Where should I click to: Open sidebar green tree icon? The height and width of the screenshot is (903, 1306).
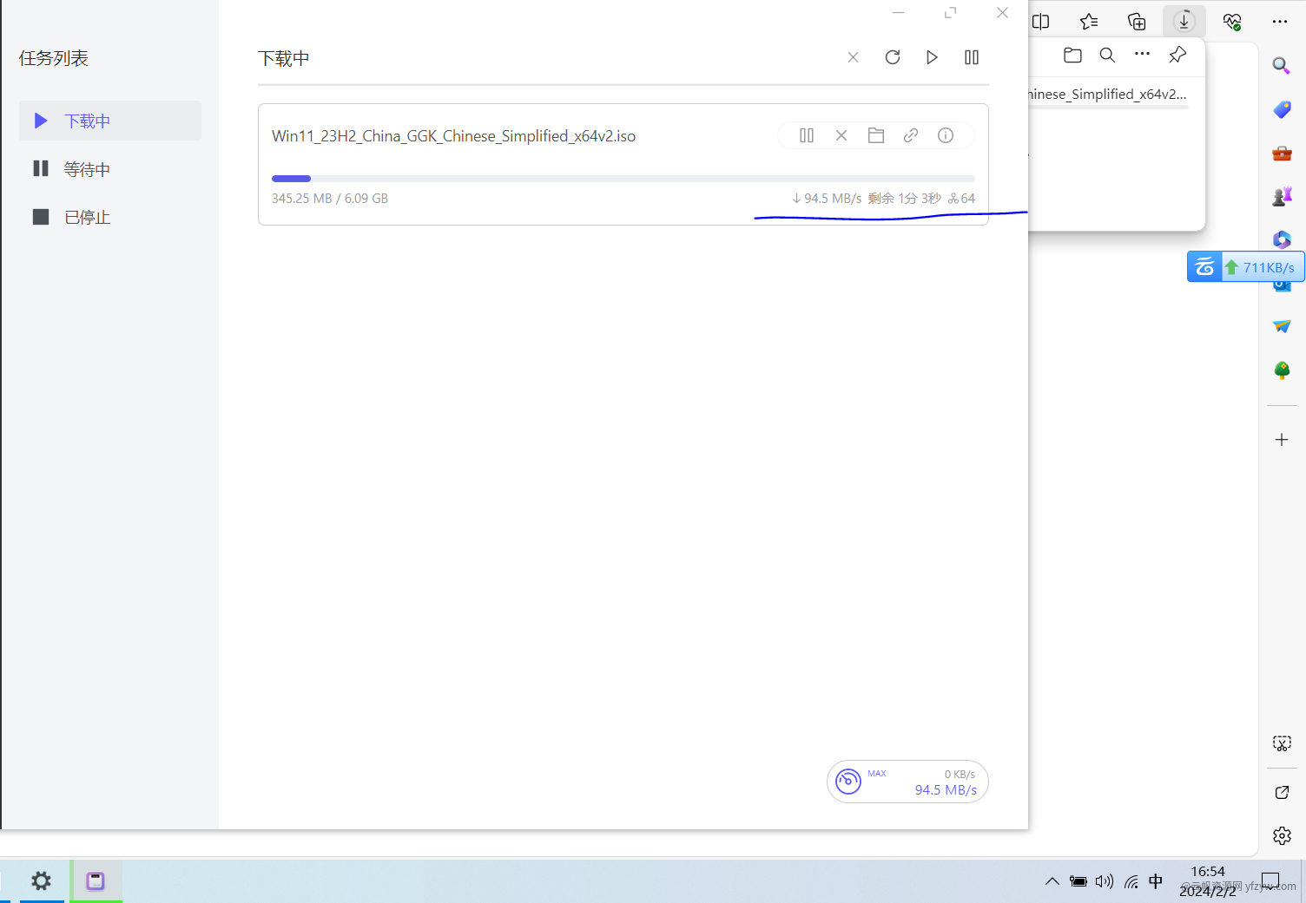pyautogui.click(x=1282, y=370)
